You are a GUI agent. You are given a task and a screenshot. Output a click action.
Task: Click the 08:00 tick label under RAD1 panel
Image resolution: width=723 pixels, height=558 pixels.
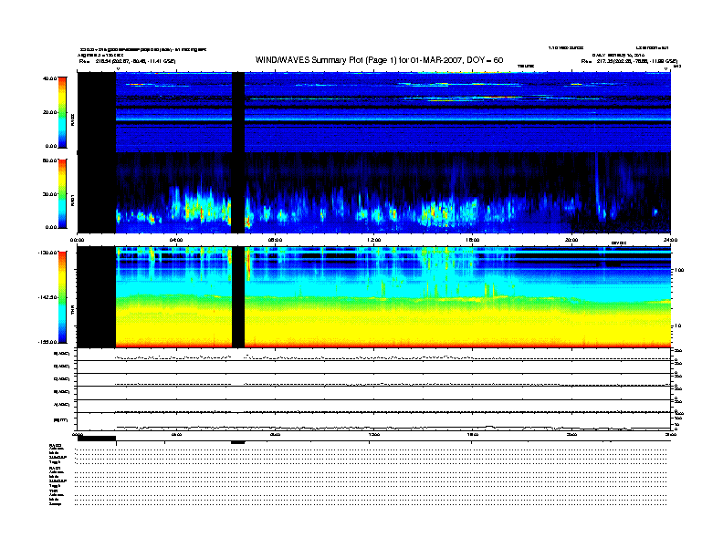275,240
